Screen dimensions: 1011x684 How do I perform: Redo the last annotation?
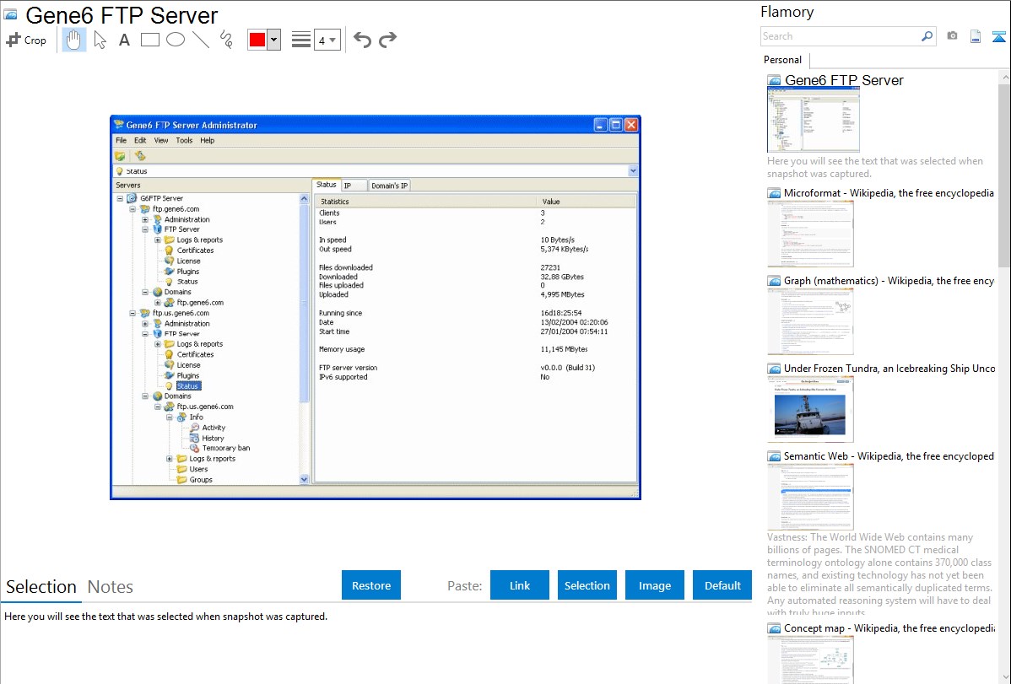[387, 40]
